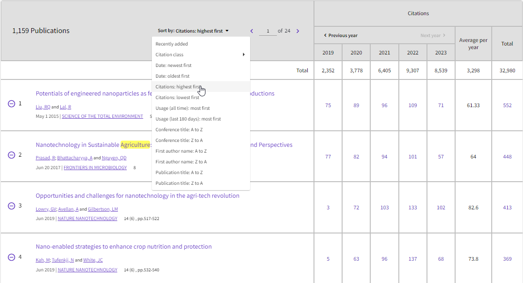Open Frontiers in Microbiology journal link
The height and width of the screenshot is (283, 523).
(x=96, y=168)
